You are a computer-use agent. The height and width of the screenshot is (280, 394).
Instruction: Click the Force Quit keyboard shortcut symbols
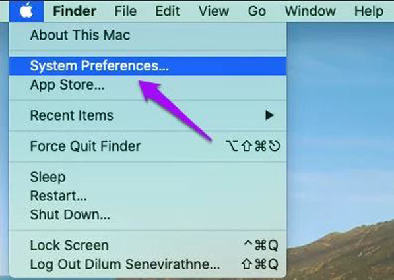point(253,146)
